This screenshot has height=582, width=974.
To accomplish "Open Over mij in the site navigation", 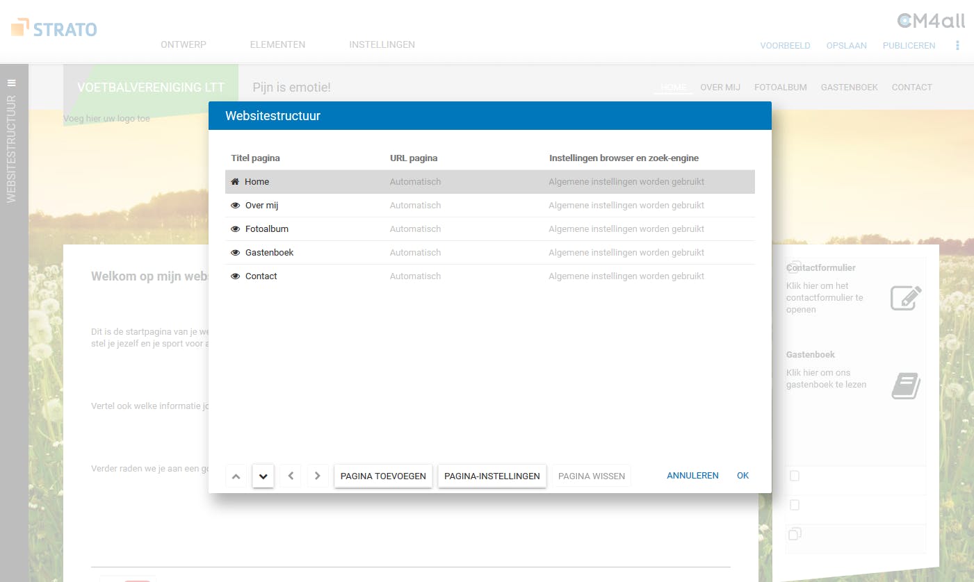I will [720, 88].
